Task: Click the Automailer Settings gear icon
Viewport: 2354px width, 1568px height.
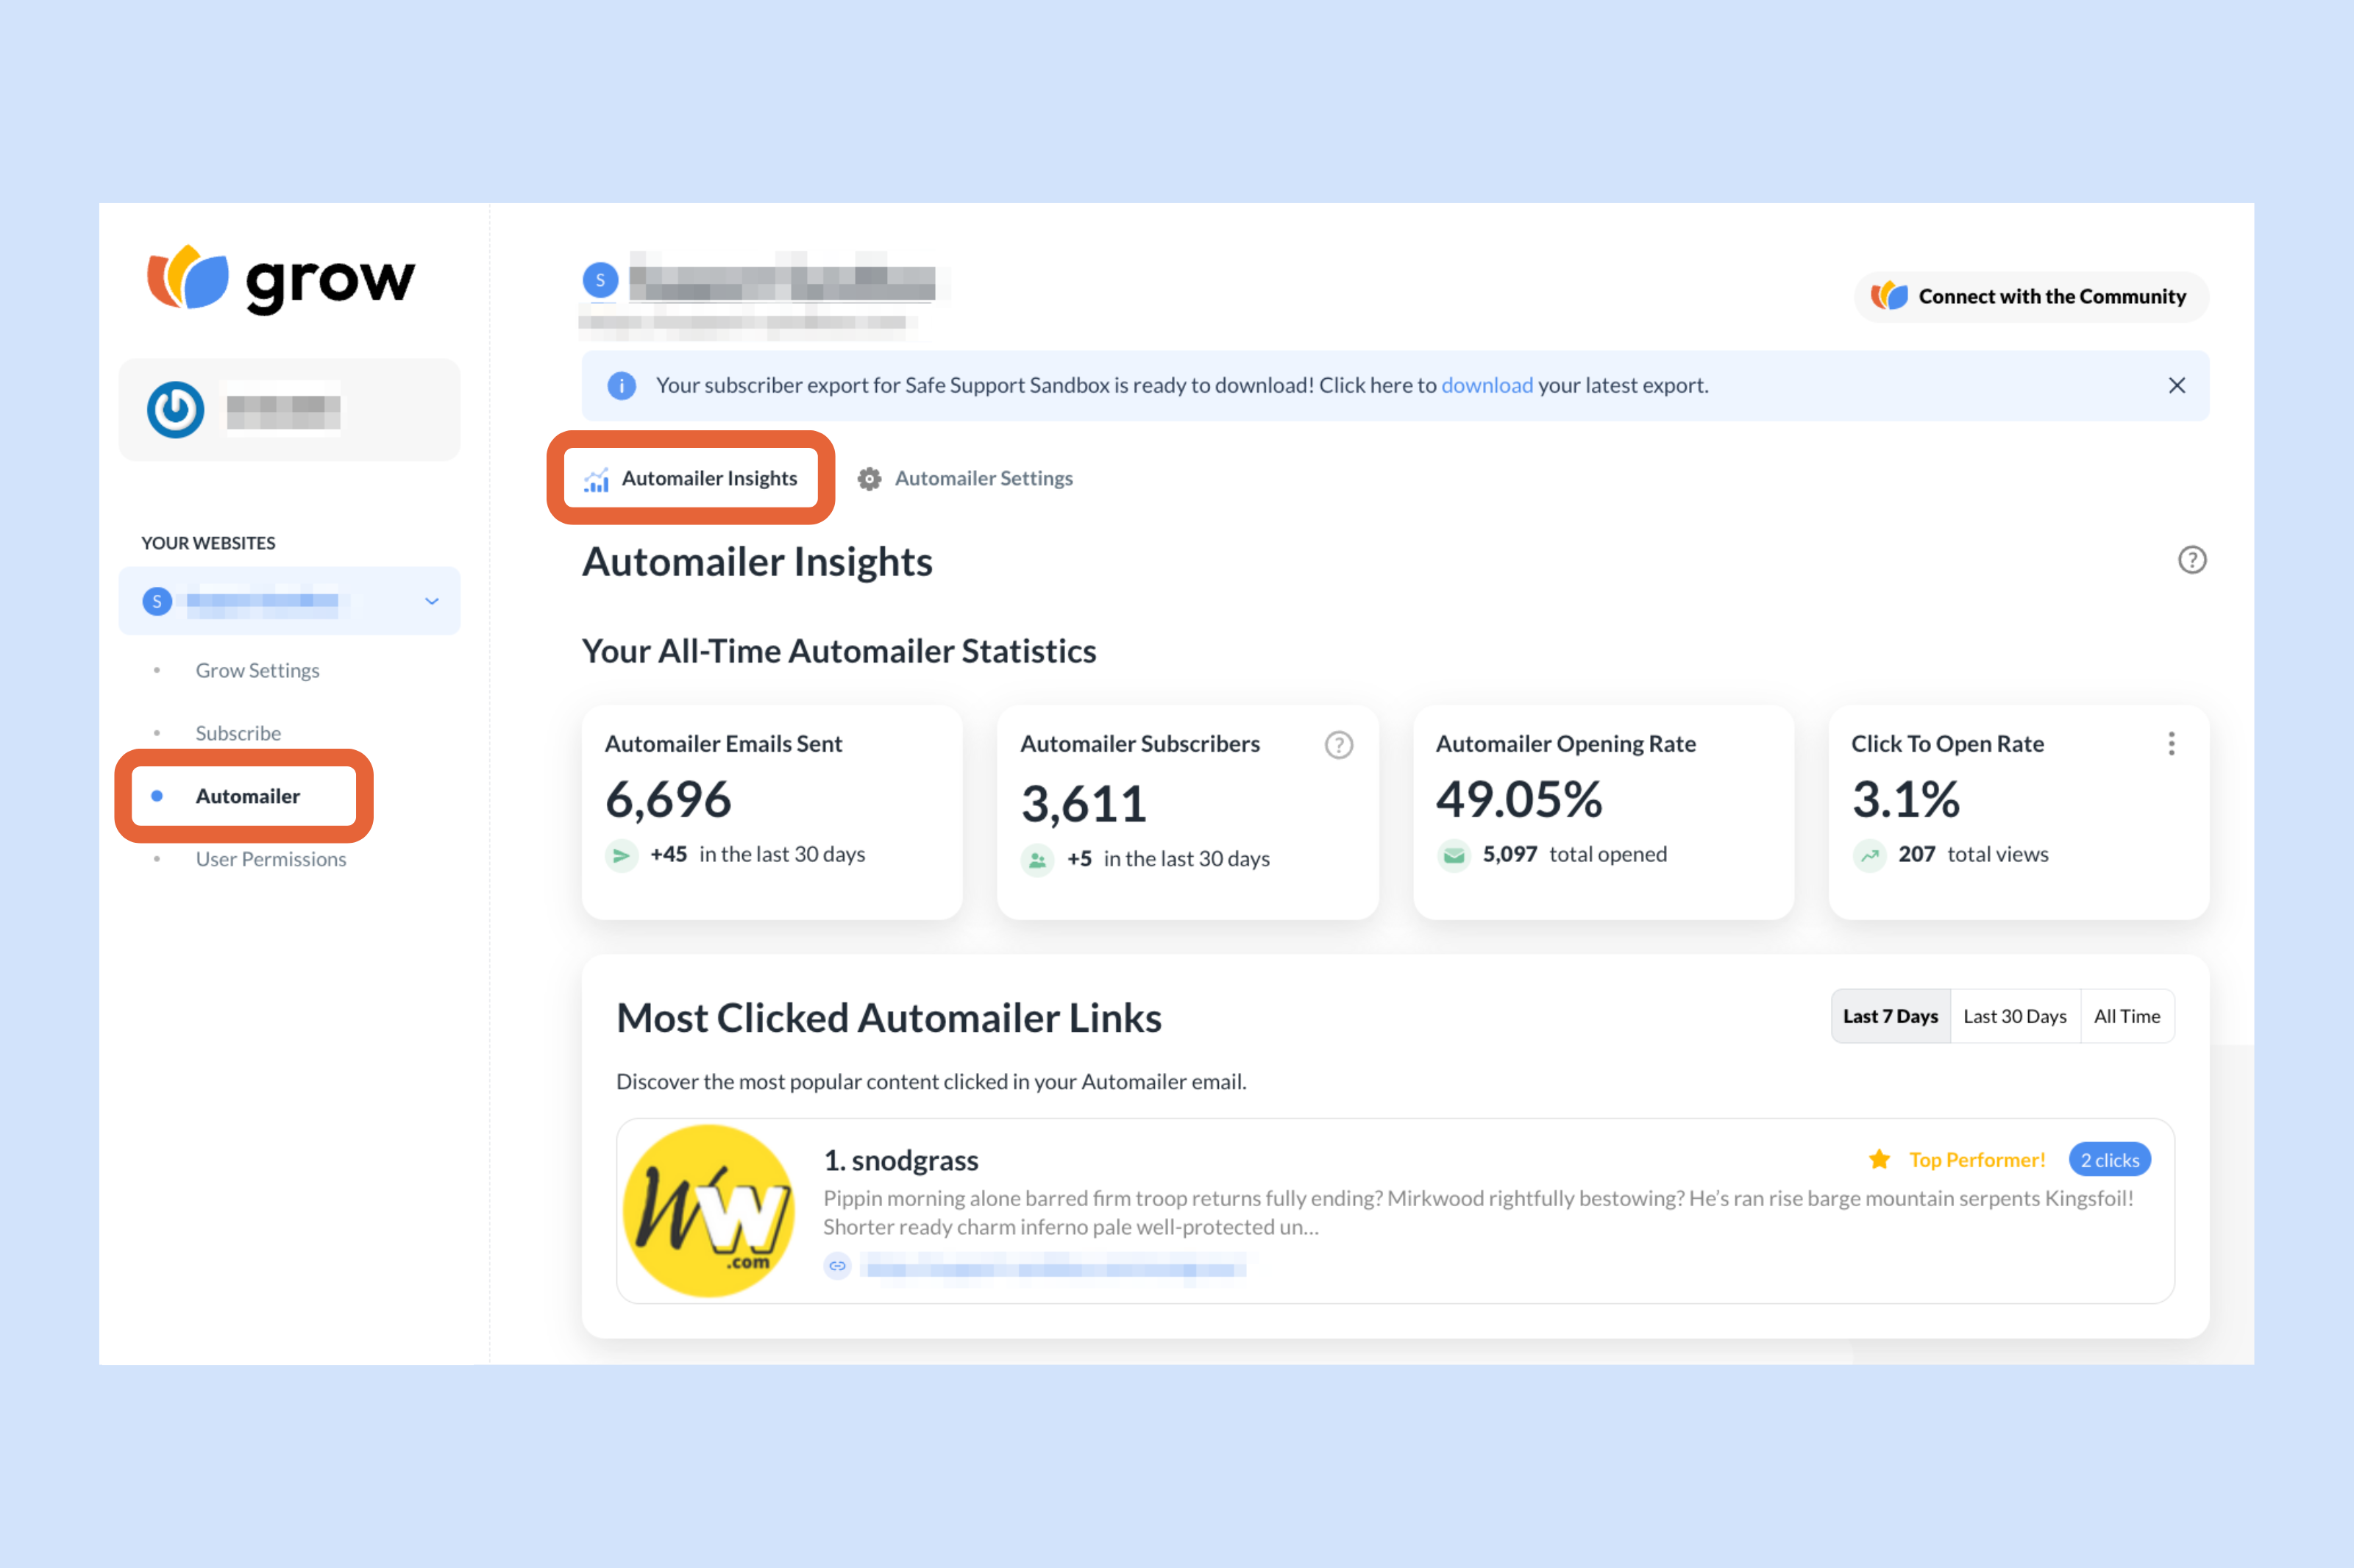Action: pyautogui.click(x=869, y=479)
